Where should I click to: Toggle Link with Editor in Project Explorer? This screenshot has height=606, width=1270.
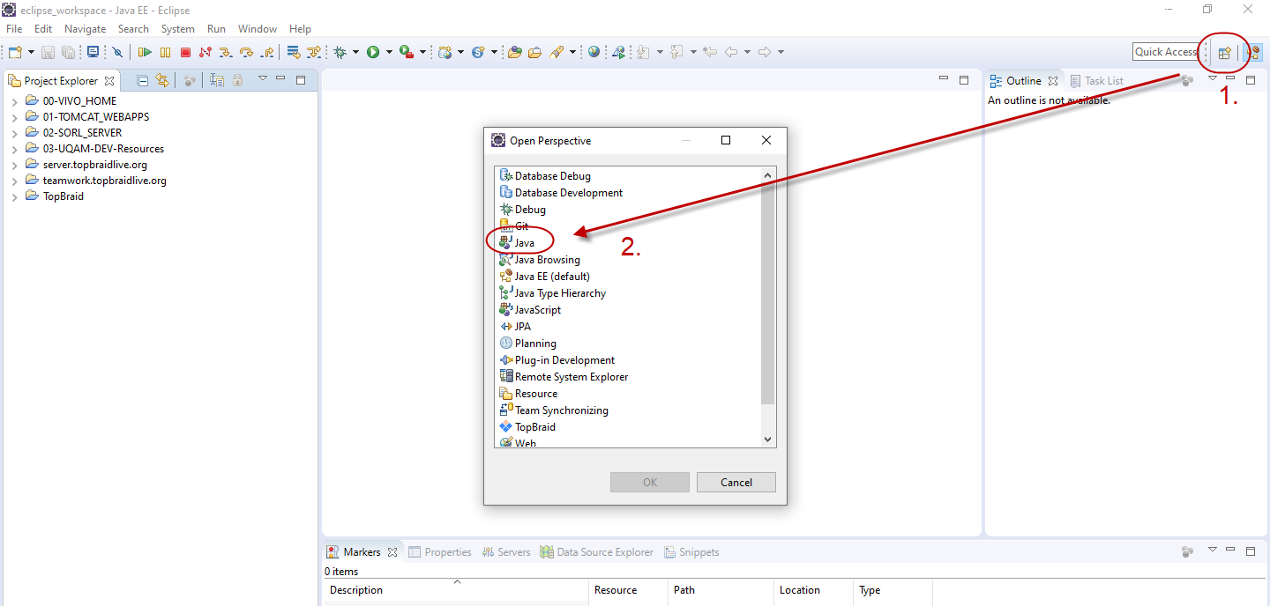tap(162, 81)
